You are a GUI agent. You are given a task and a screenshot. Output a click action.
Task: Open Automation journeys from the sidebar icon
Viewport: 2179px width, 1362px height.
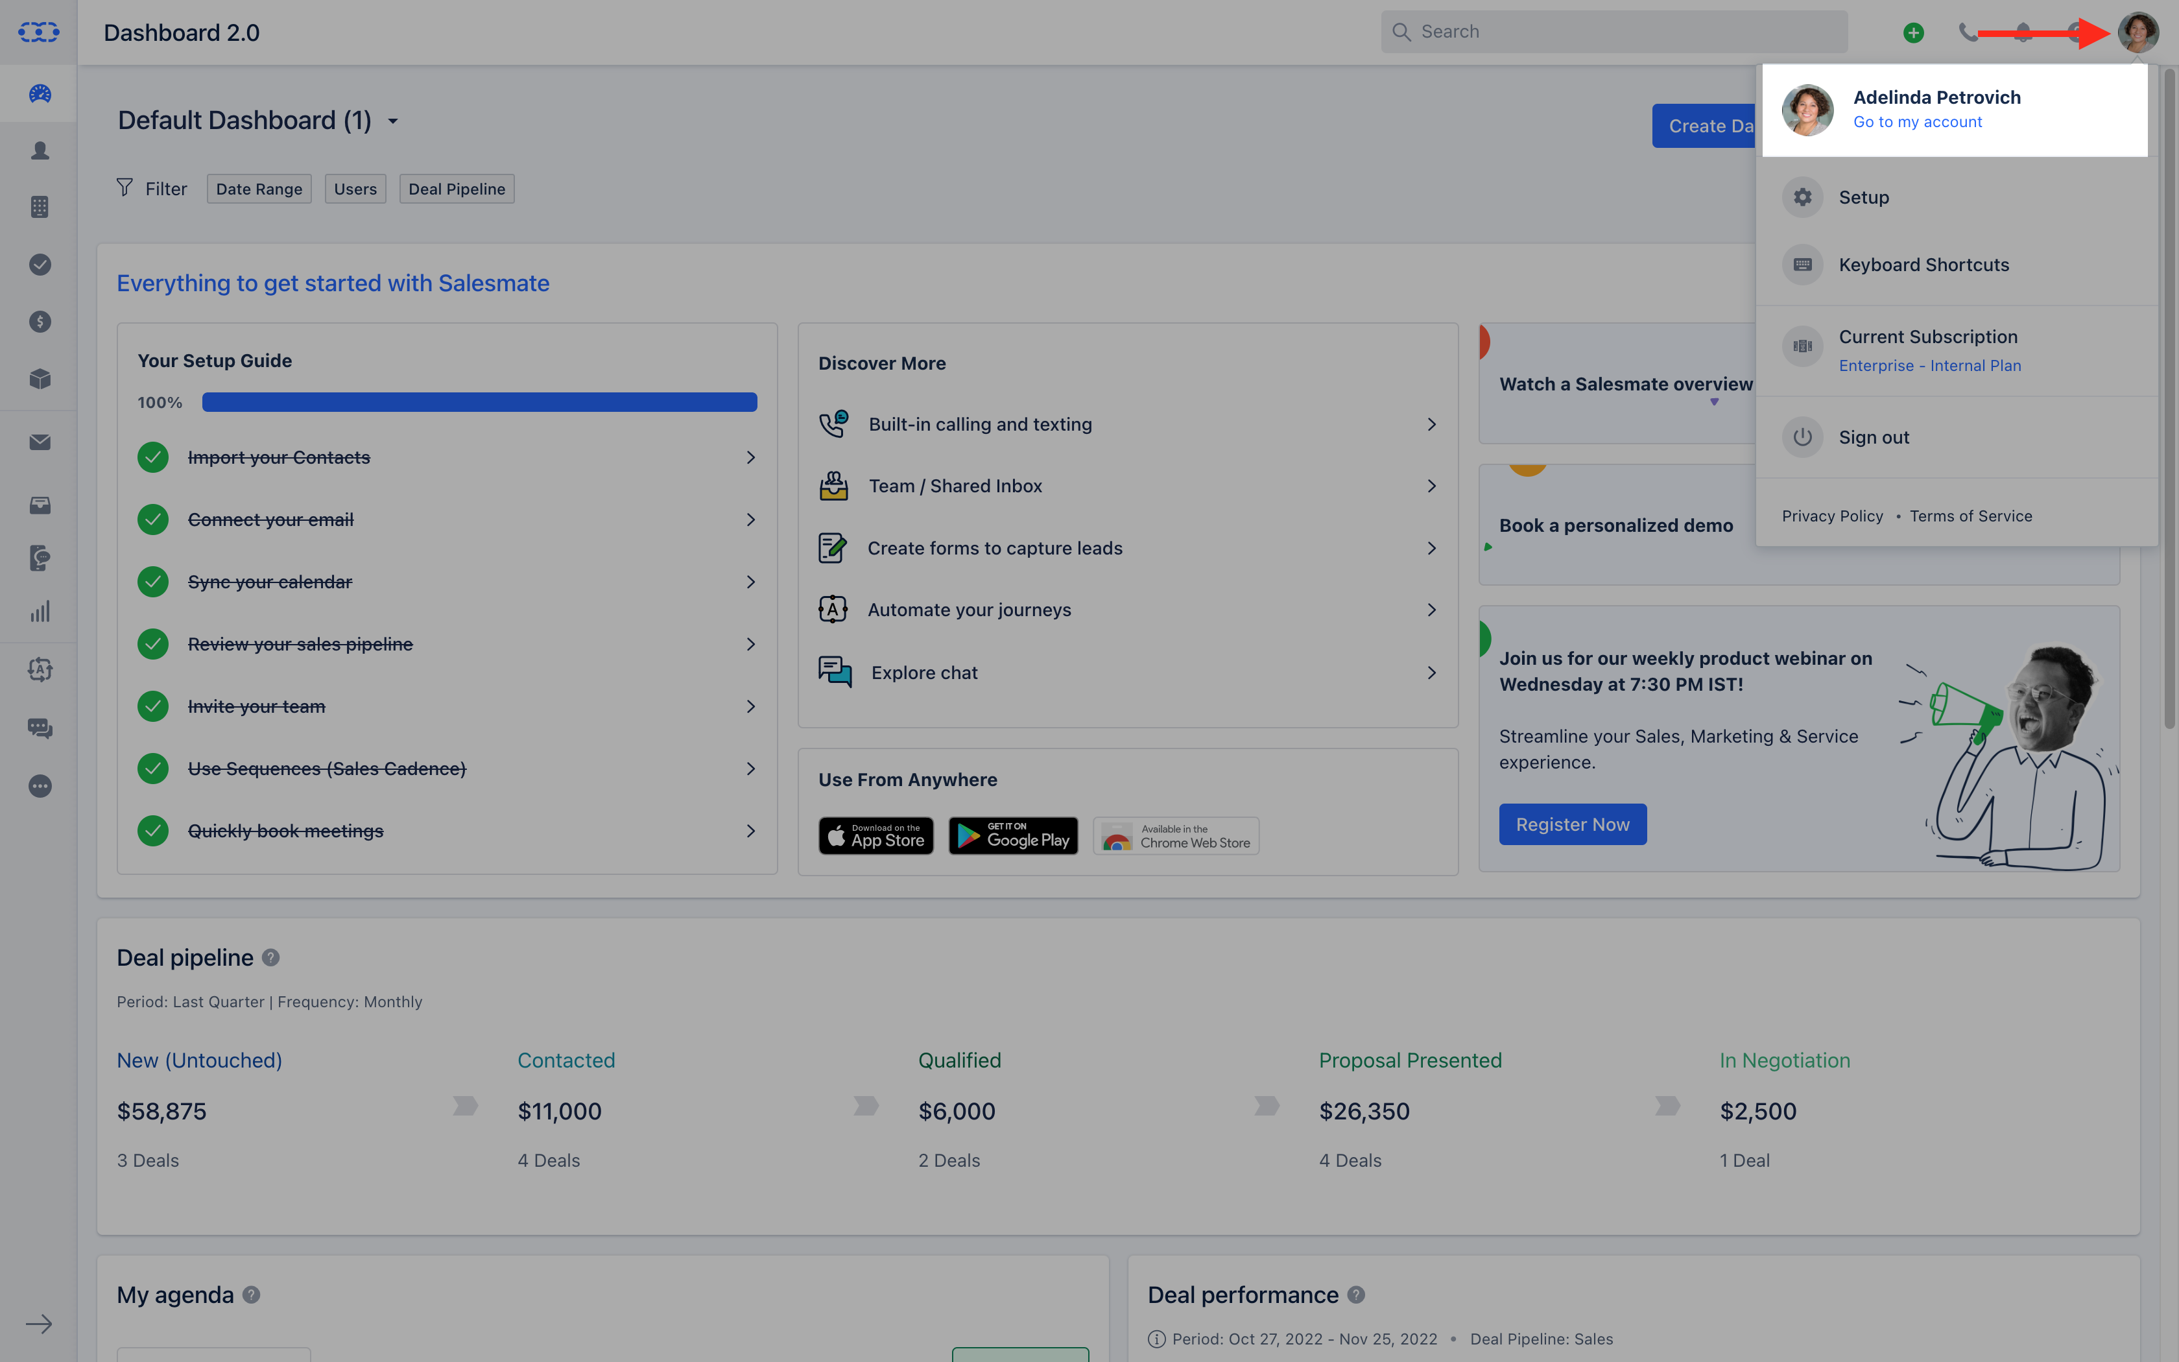(40, 669)
